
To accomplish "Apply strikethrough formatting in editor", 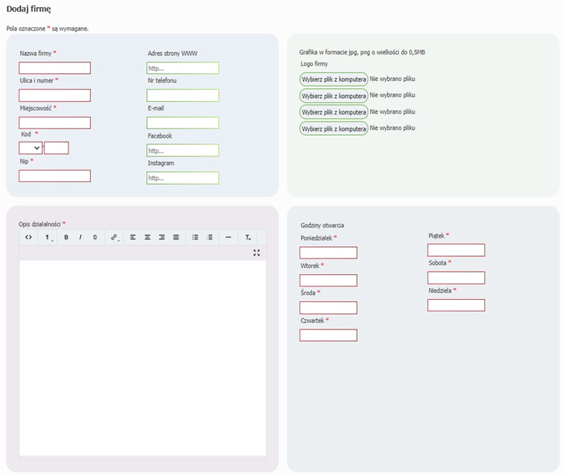I will [x=95, y=237].
